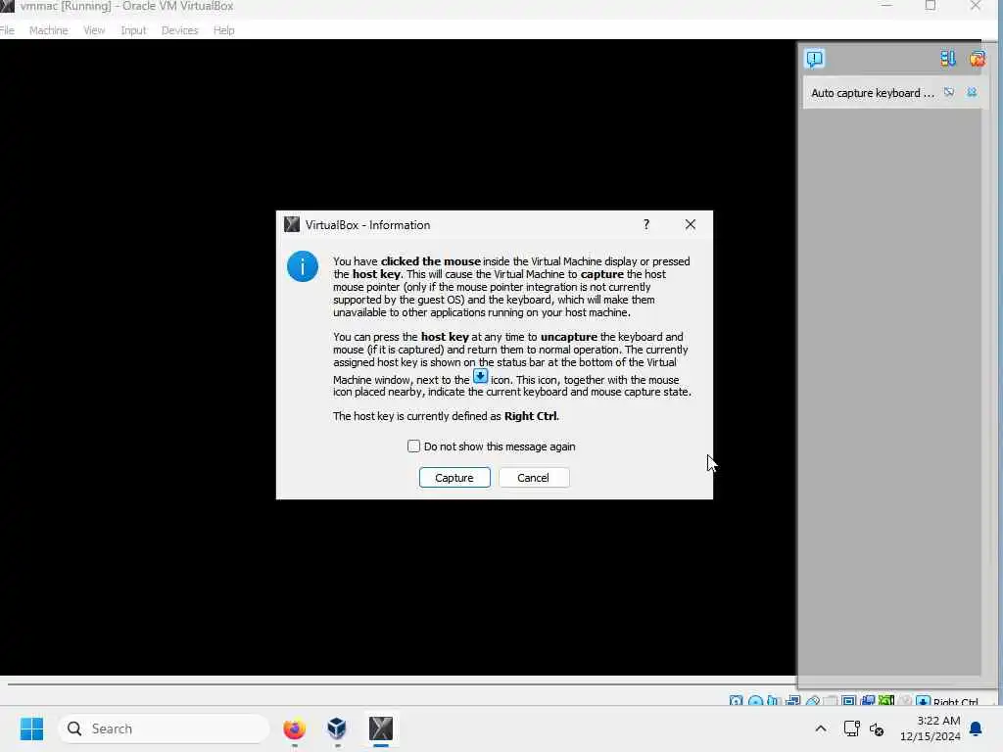The height and width of the screenshot is (752, 1003).
Task: Open VirtualBox Manager cube icon in taskbar
Action: point(337,728)
